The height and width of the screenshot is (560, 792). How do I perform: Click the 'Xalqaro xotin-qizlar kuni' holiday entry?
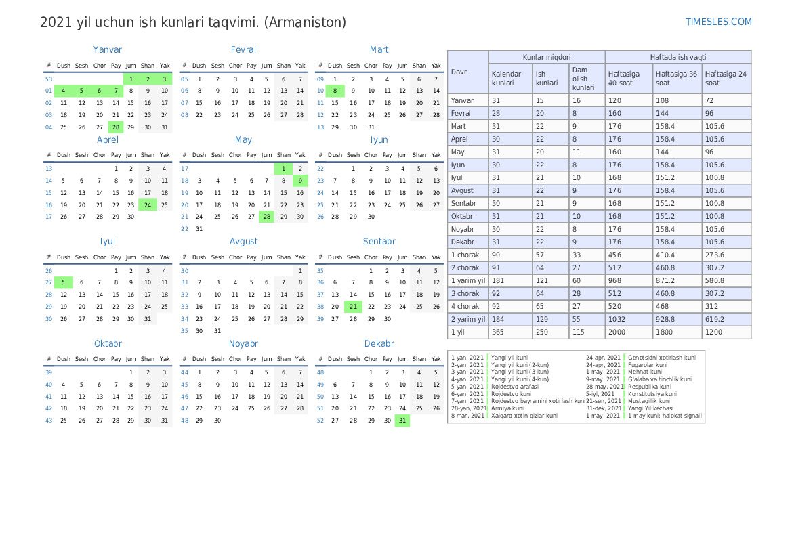tap(524, 416)
